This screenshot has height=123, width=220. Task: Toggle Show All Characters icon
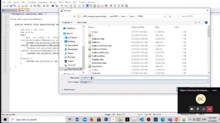click(x=83, y=6)
